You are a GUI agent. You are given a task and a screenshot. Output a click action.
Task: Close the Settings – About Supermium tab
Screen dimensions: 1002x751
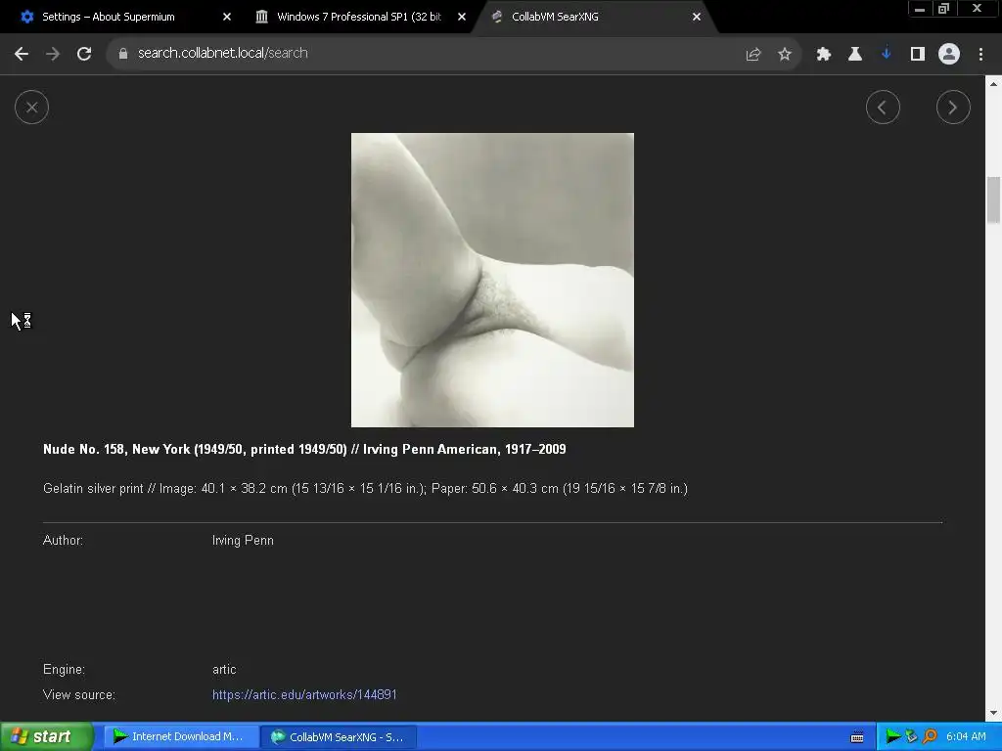[x=226, y=17]
